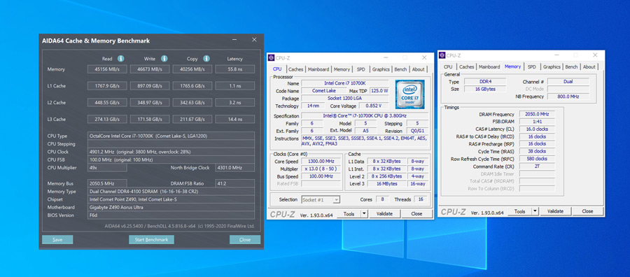Click L2 Cache write value 348.97 GB/s
This screenshot has height=277, width=630.
point(150,102)
